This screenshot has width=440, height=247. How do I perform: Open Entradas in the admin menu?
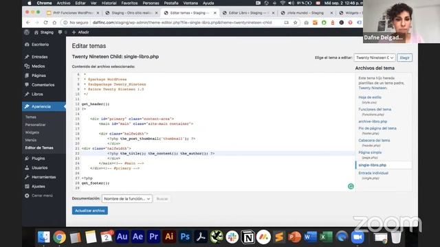[40, 57]
